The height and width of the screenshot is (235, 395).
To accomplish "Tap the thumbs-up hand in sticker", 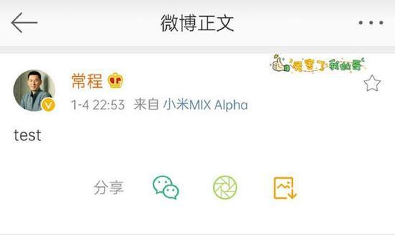I will point(281,64).
